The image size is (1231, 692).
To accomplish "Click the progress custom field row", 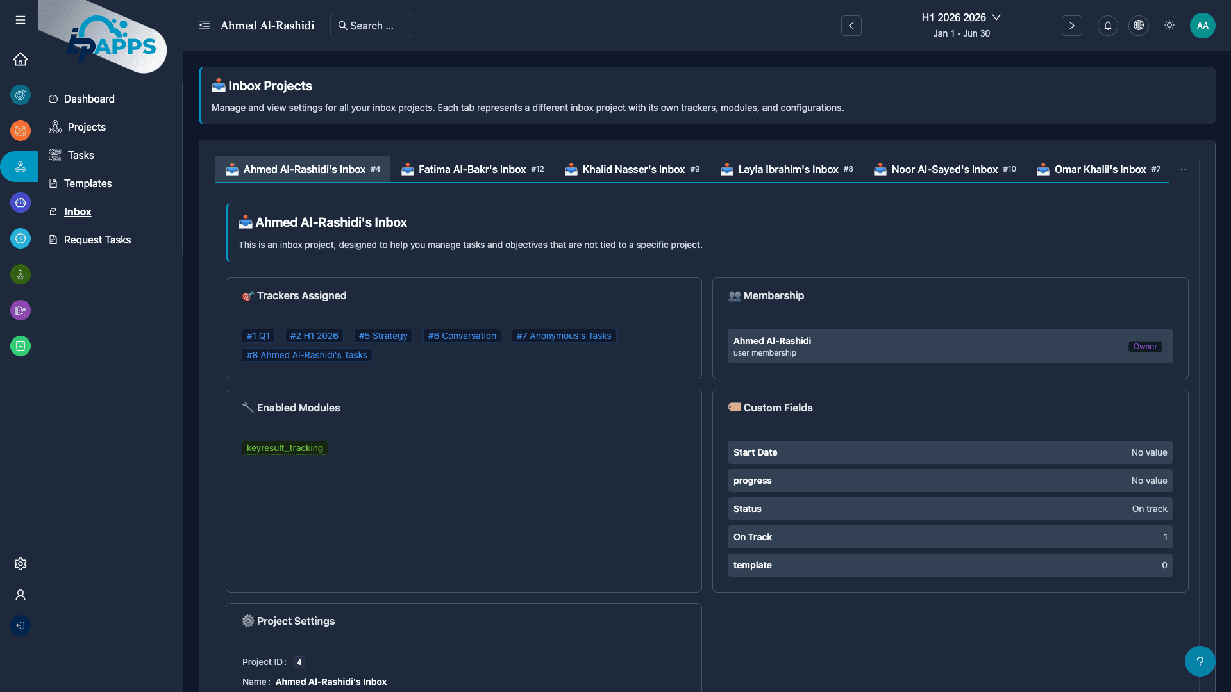I will click(x=950, y=481).
